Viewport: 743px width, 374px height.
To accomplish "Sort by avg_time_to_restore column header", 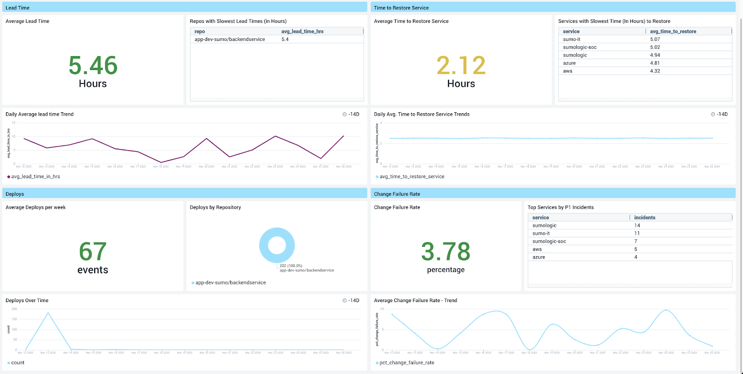I will click(673, 32).
